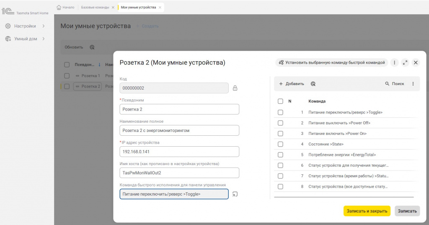Click the refresh icon next to Обновить
The width and height of the screenshot is (429, 225).
coord(92,47)
